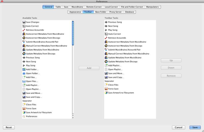The width and height of the screenshot is (204, 132).
Task: Click the Preferences icon in Available Tasks
Action: pos(24,116)
